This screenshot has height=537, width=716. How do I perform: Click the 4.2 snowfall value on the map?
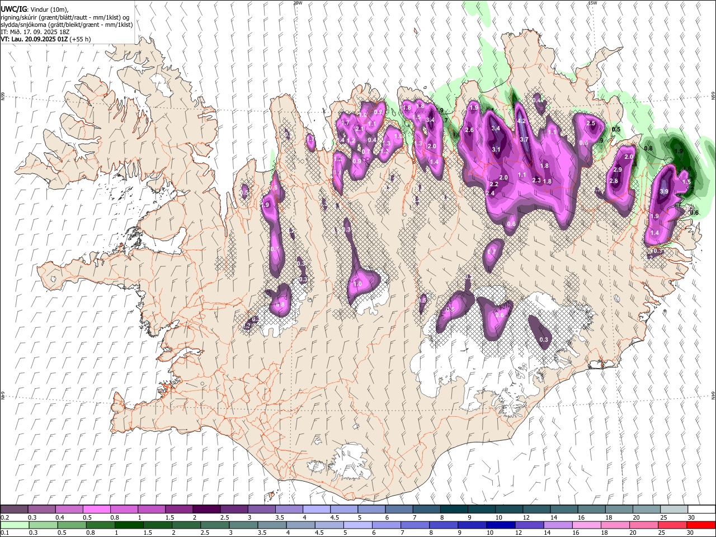coord(522,121)
